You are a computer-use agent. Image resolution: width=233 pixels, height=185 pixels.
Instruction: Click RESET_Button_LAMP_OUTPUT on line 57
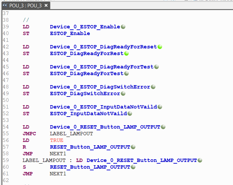90,147
